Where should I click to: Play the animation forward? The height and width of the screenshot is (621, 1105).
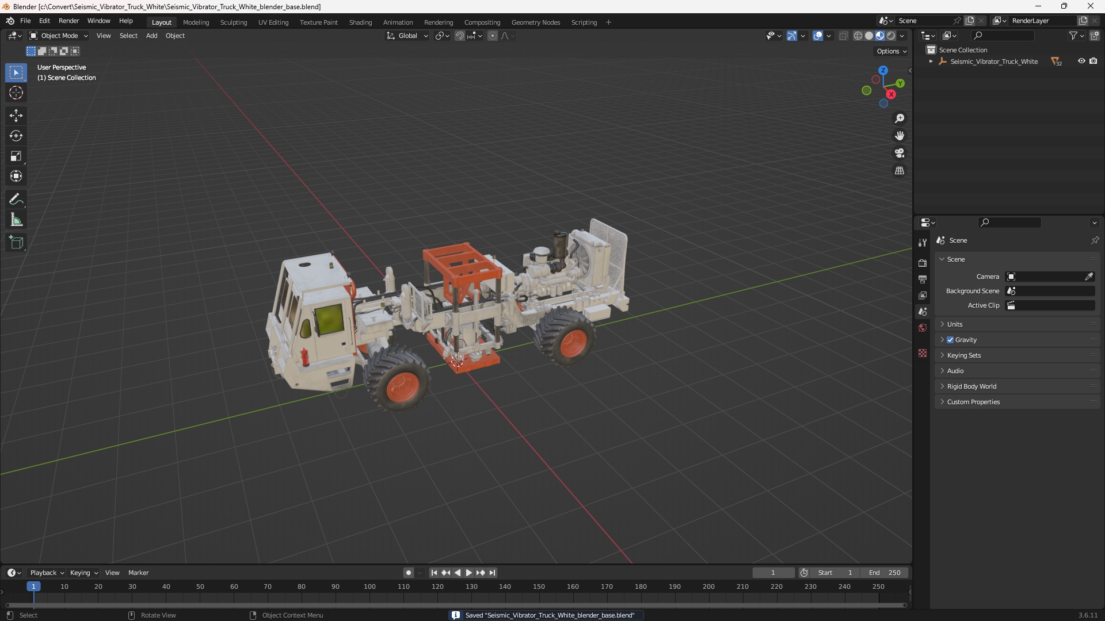468,573
